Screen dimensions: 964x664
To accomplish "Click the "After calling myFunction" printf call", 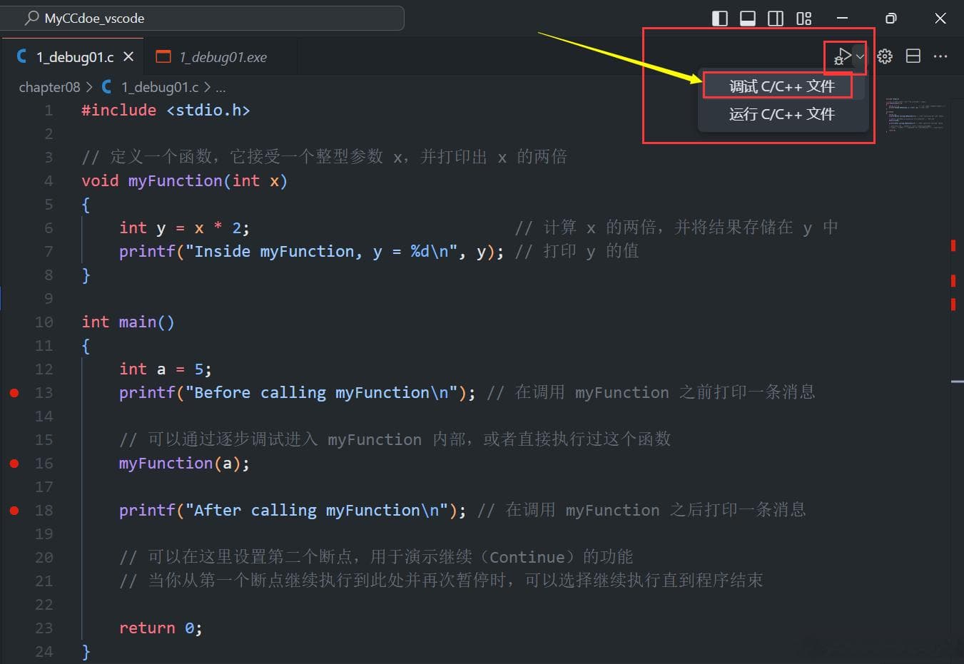I will click(293, 510).
